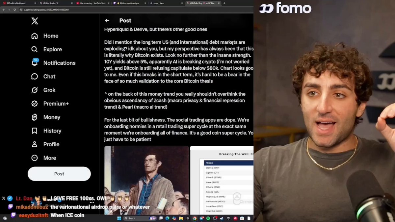The height and width of the screenshot is (222, 395).
Task: Click the browser address bar URL
Action: [46, 10]
